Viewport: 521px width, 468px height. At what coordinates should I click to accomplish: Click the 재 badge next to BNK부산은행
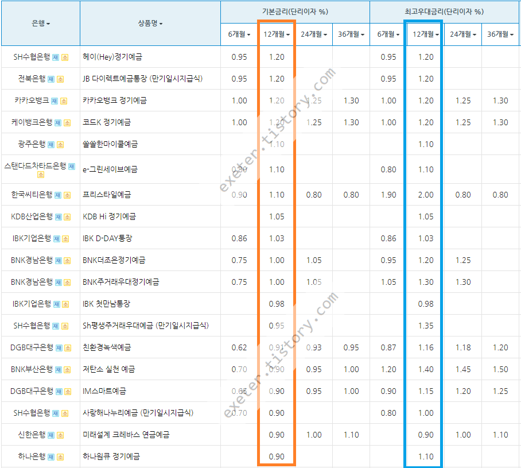[x=58, y=370]
